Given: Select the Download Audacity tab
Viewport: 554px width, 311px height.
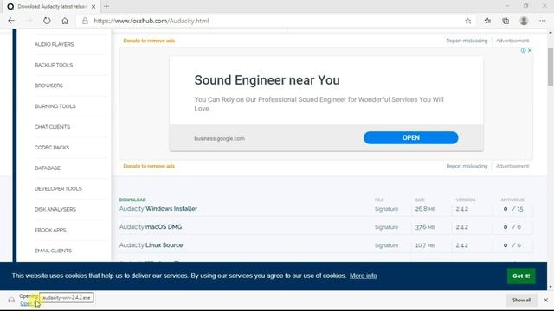Looking at the screenshot, I should click(52, 6).
